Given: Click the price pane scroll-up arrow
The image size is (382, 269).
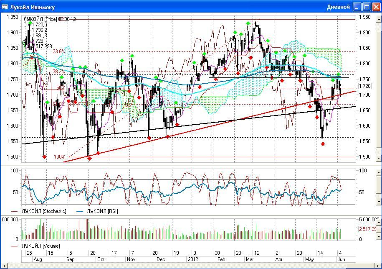Looking at the screenshot, I should tap(379, 19).
